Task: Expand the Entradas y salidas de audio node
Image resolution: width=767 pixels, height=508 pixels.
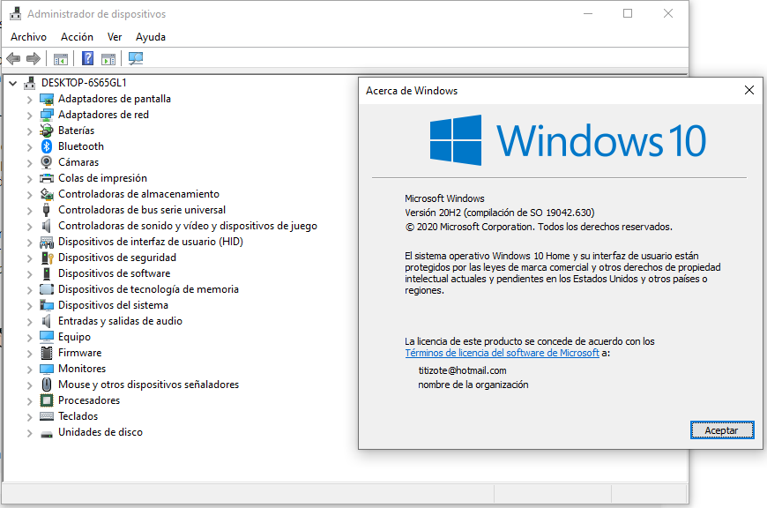Action: 29,322
